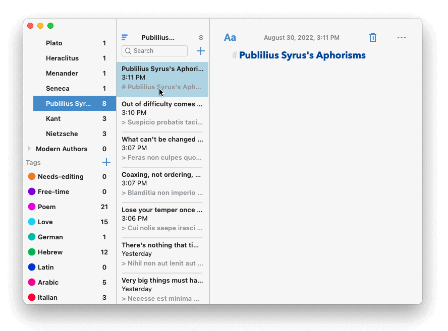
Task: Open the three-dot more options menu
Action: pos(402,37)
